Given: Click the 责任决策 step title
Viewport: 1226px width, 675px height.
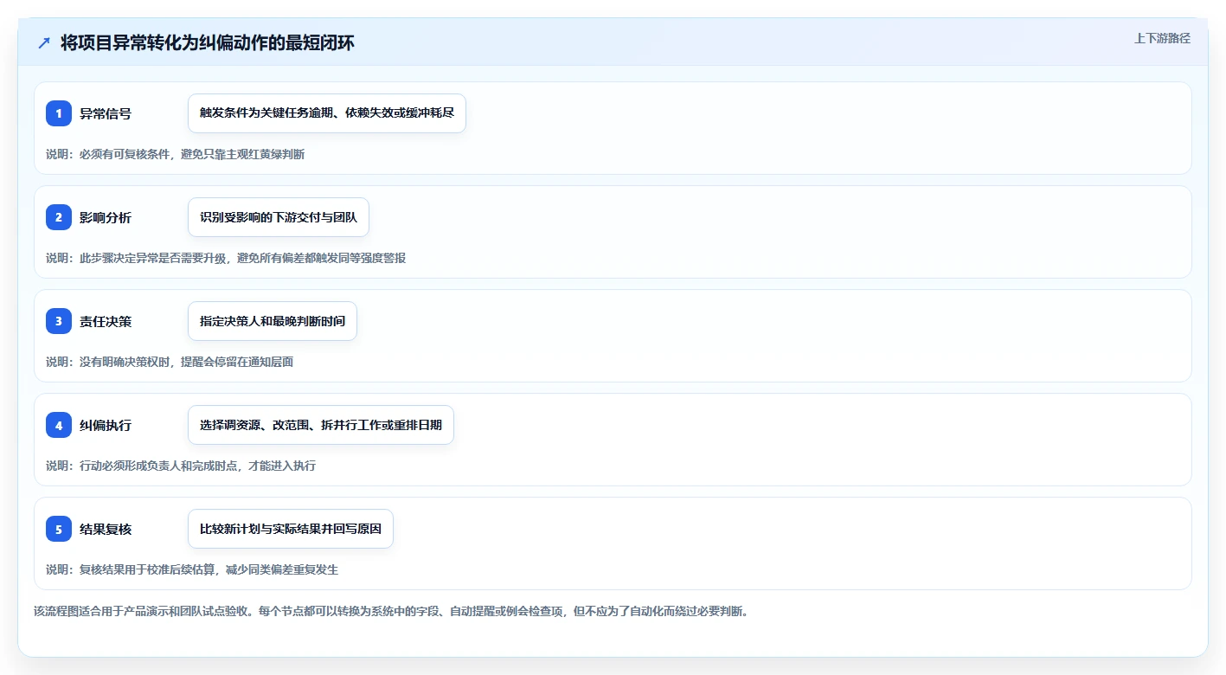Looking at the screenshot, I should pos(106,321).
